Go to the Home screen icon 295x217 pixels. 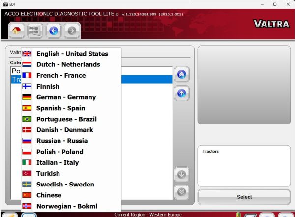point(16,31)
